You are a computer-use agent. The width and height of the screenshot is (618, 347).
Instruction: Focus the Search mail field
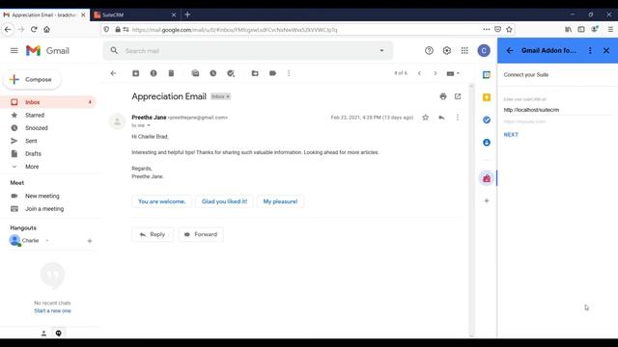(248, 51)
